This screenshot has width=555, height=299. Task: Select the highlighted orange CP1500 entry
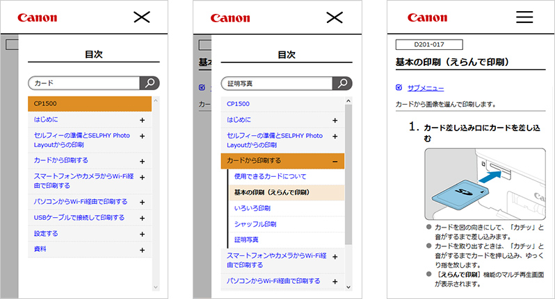[x=89, y=104]
